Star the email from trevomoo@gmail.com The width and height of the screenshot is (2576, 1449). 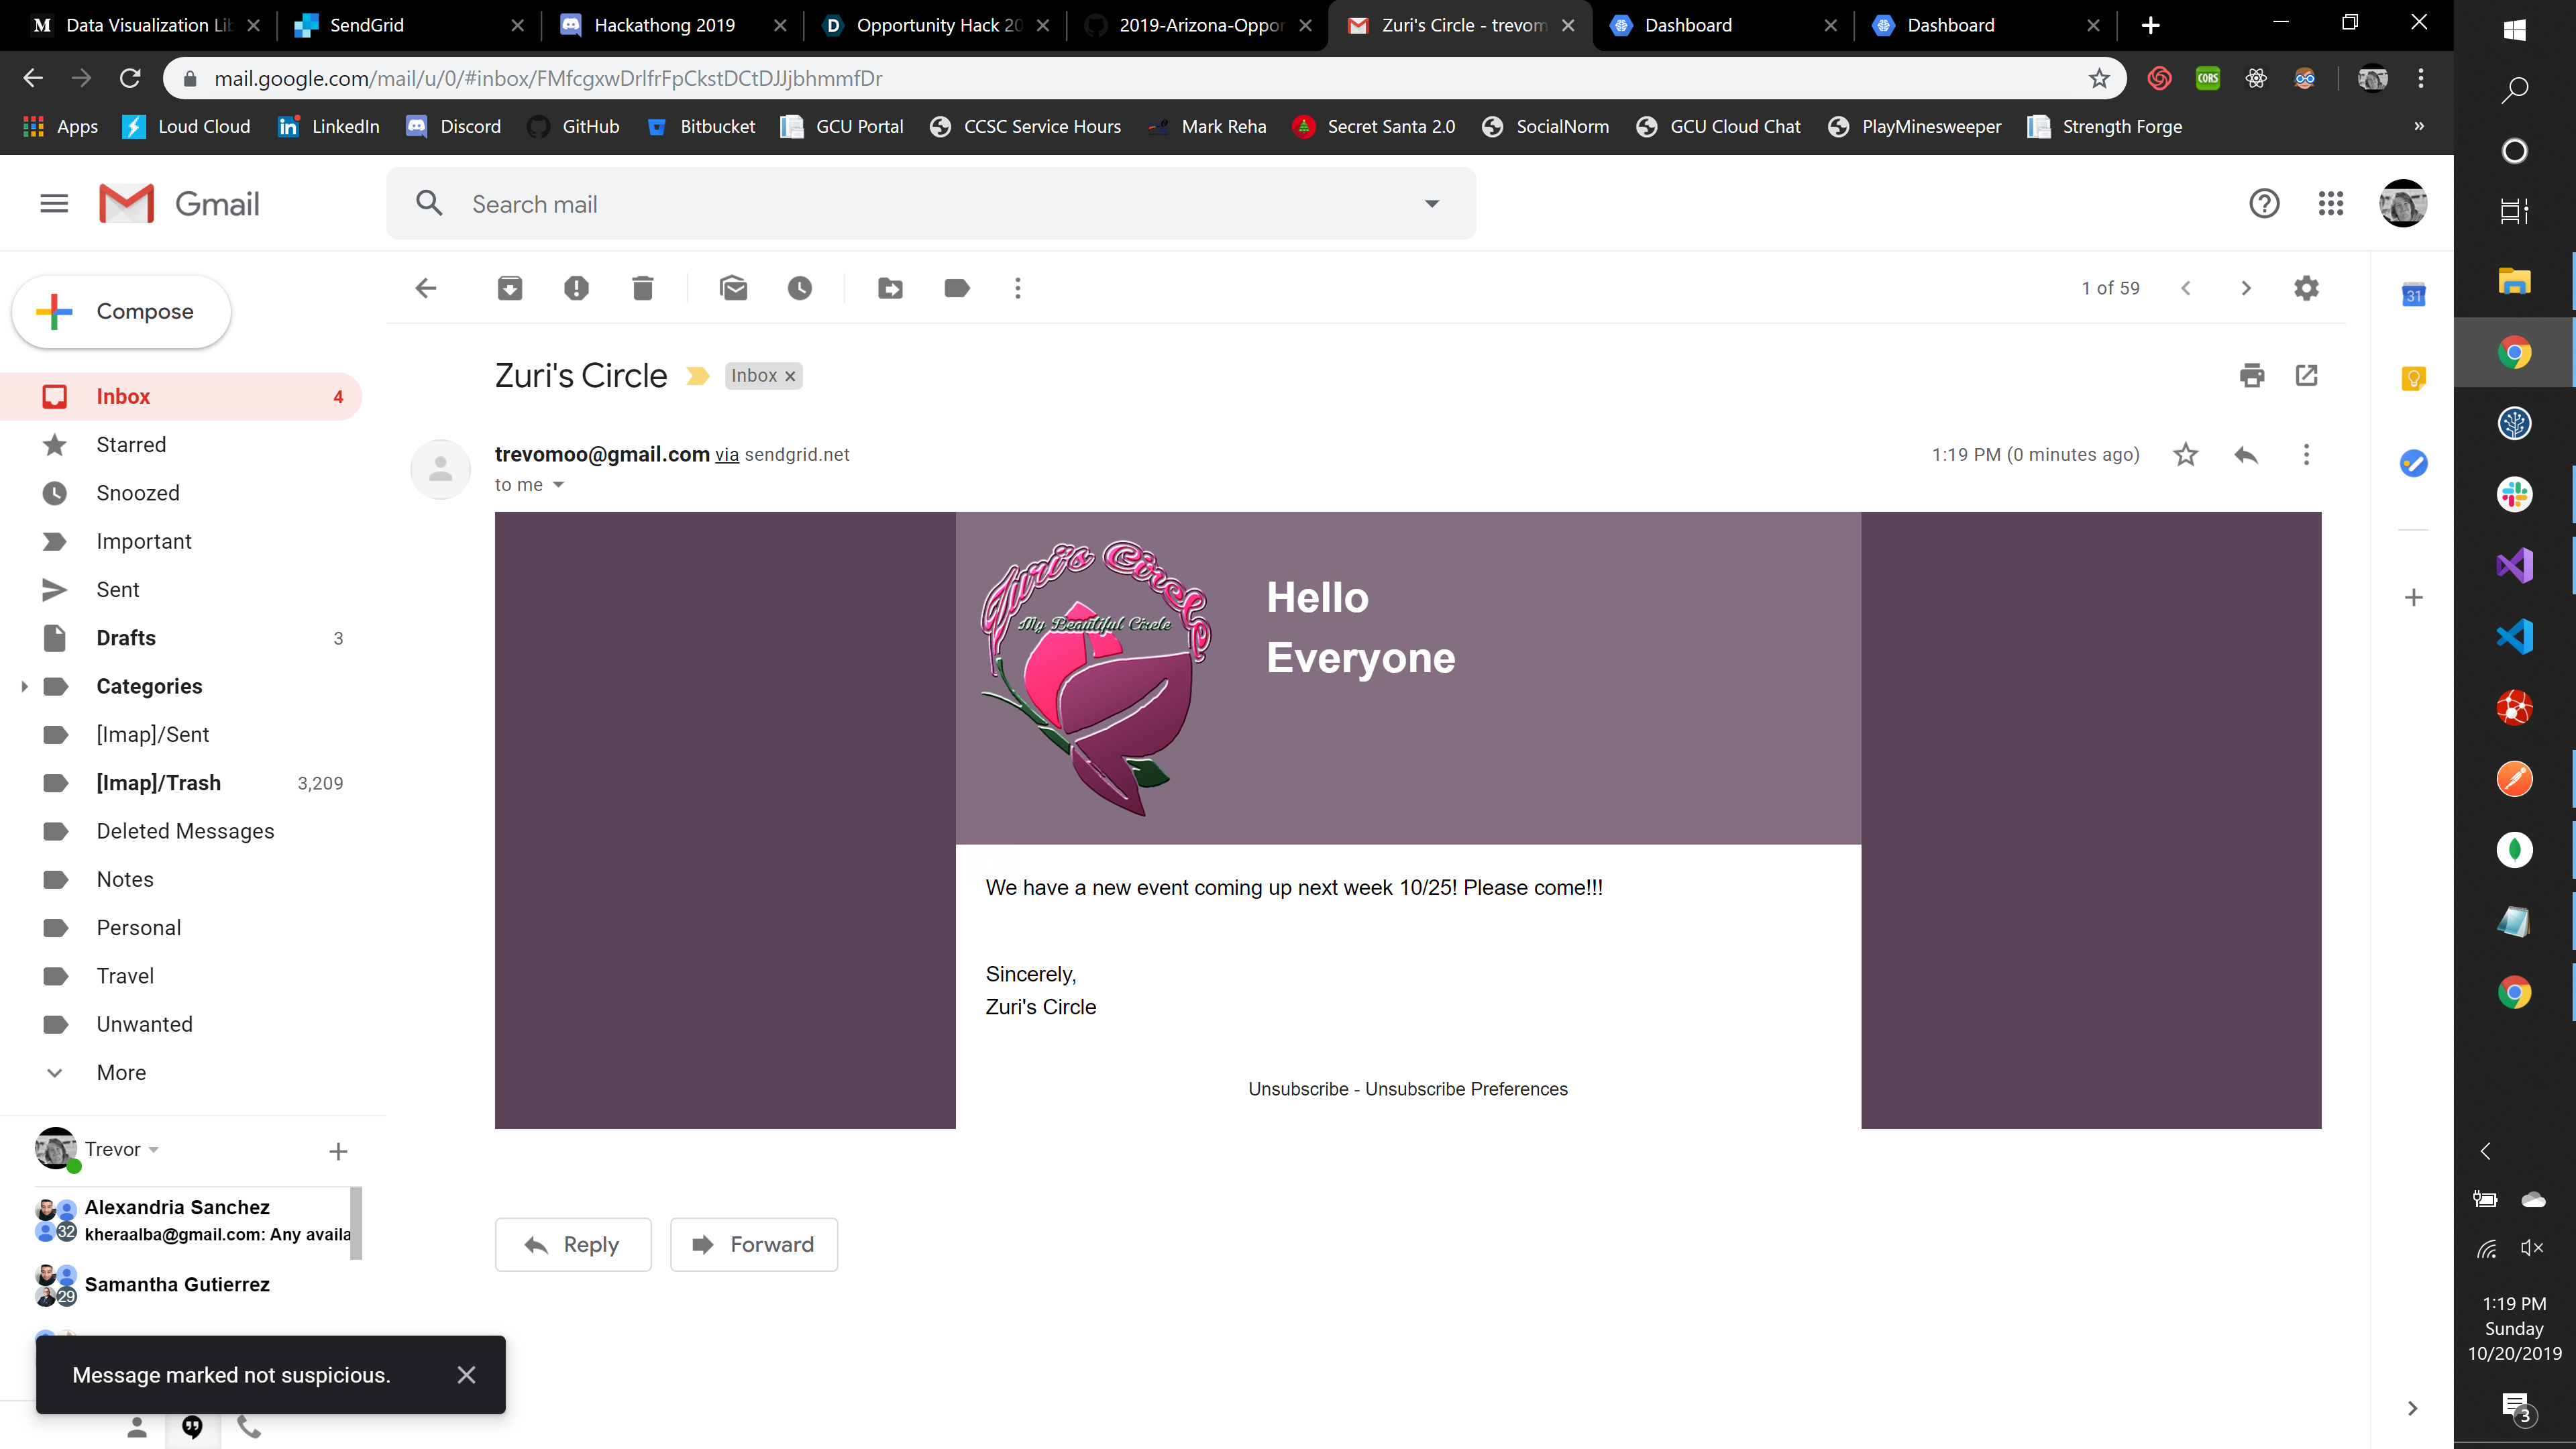[2186, 455]
